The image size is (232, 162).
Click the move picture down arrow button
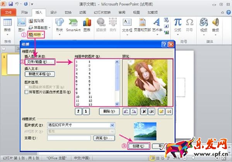click(x=86, y=111)
